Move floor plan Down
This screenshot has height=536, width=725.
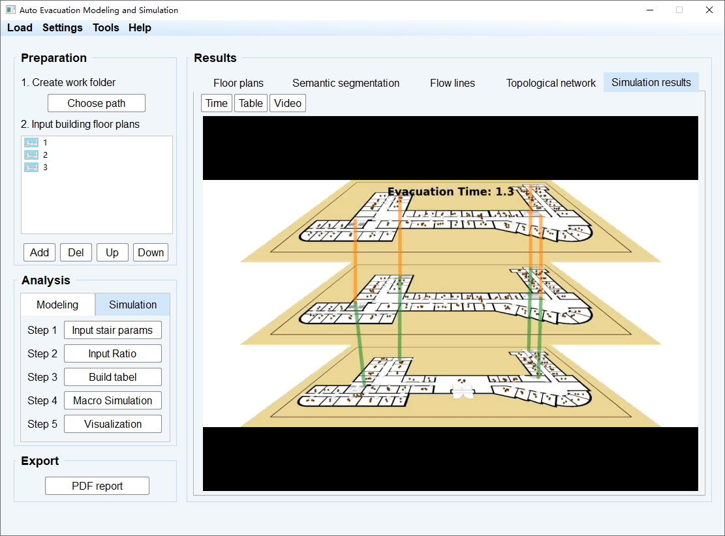click(x=151, y=253)
